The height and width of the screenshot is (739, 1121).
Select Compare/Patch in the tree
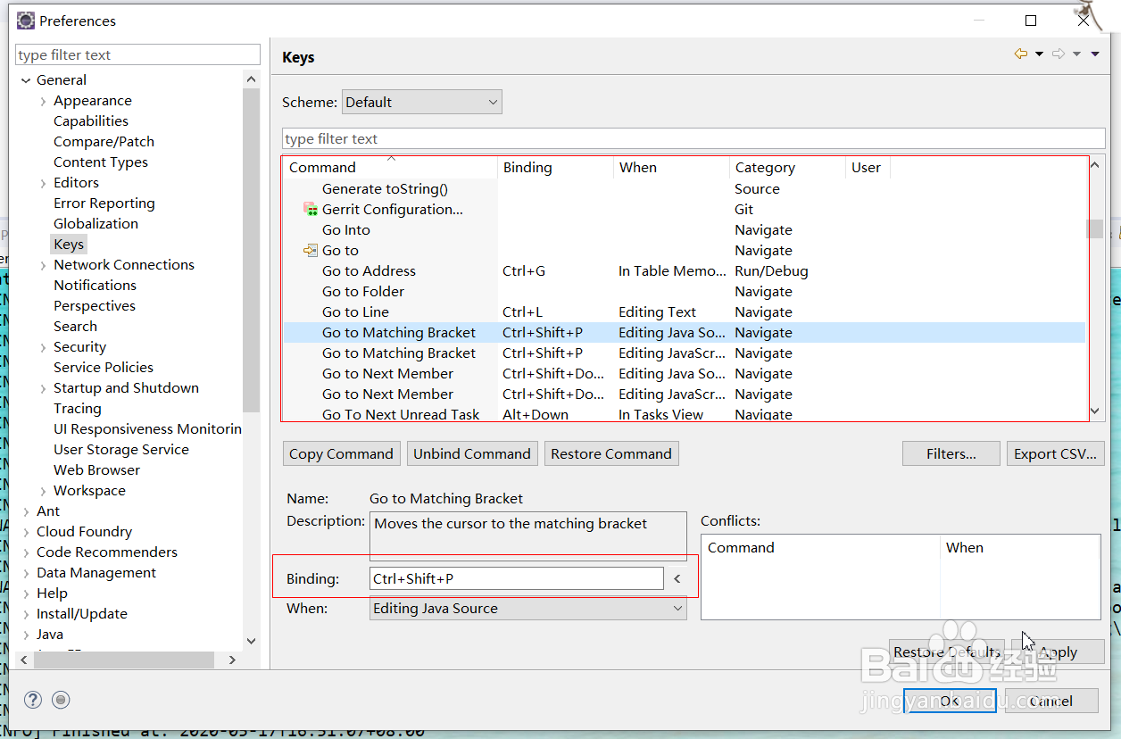point(104,142)
